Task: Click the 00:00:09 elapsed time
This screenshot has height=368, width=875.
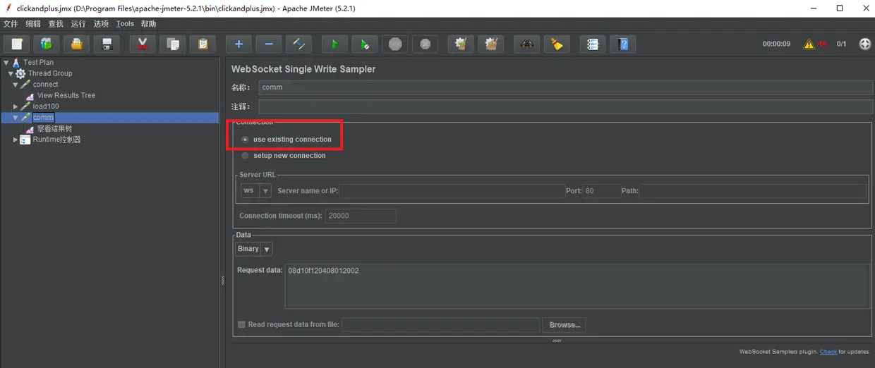Action: 777,44
